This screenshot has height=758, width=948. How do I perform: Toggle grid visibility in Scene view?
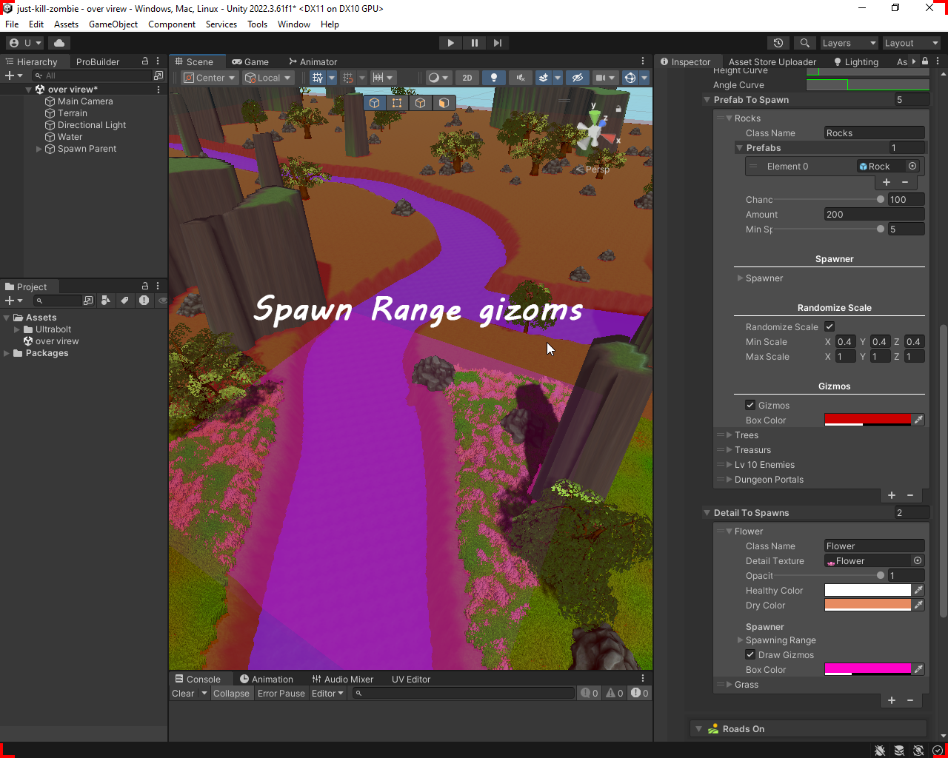(x=318, y=78)
